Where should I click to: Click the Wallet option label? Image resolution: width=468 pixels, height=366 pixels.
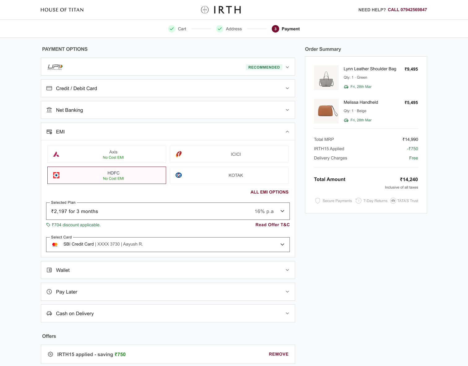tap(63, 270)
